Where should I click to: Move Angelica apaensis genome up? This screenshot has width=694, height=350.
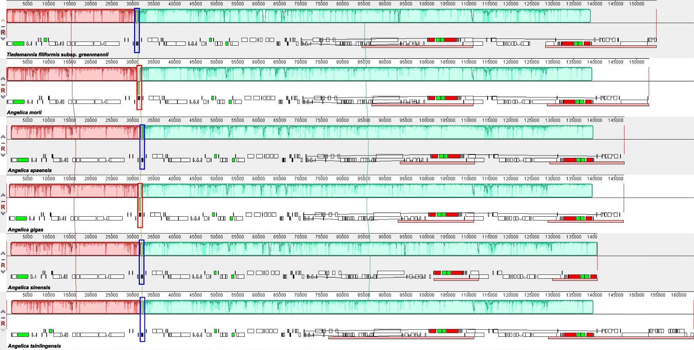(3, 137)
